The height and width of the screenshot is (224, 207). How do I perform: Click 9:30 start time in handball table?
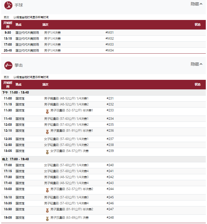point(8,32)
